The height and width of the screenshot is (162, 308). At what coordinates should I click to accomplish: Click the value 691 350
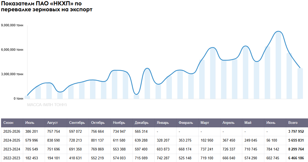click(x=75, y=149)
